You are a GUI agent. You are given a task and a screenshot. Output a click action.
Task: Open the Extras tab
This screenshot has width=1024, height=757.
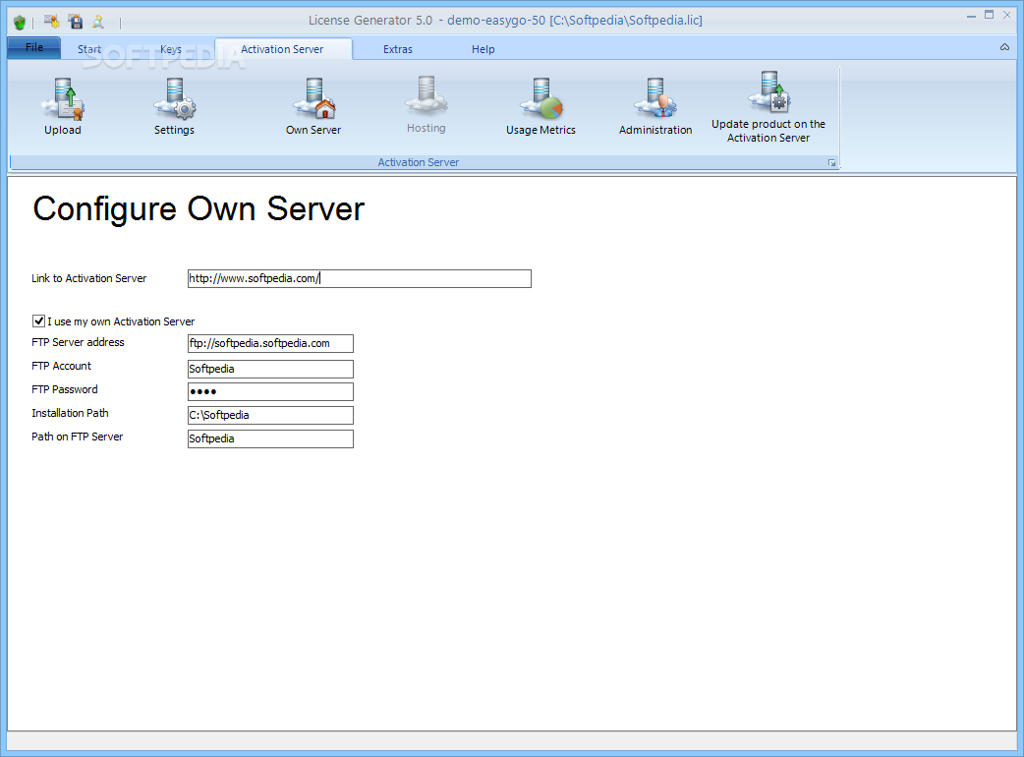tap(398, 49)
